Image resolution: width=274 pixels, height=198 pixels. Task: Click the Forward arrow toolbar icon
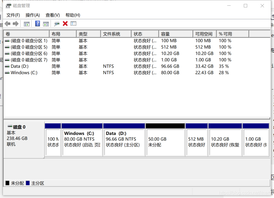point(16,24)
